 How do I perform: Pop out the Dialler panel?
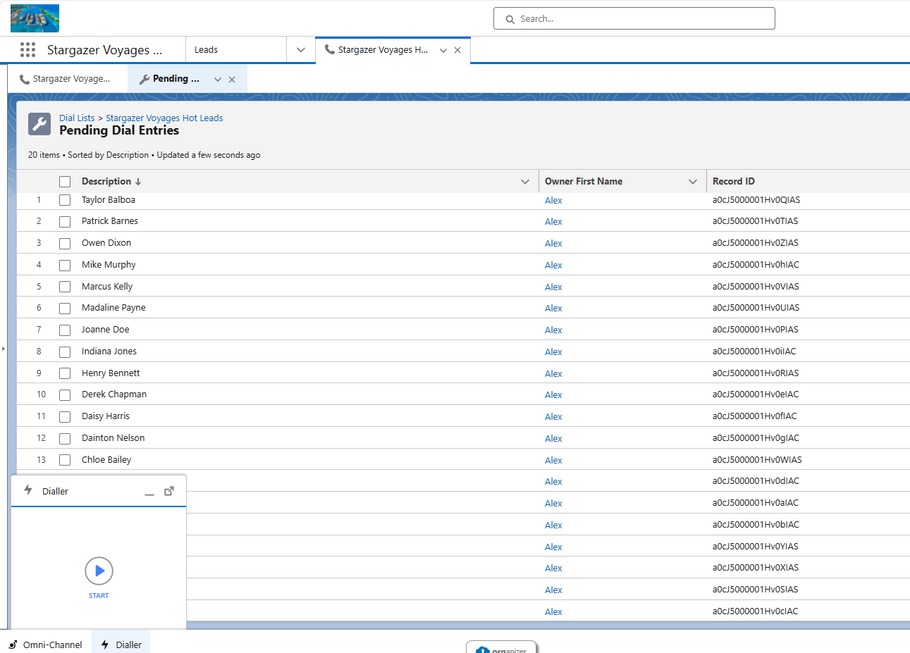(x=169, y=491)
